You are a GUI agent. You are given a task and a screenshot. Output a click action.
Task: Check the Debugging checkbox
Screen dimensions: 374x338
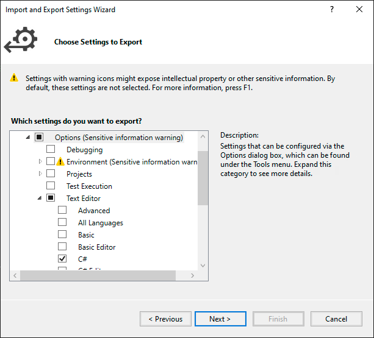coord(51,149)
